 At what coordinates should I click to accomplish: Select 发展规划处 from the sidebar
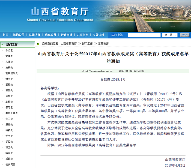coord(11,73)
